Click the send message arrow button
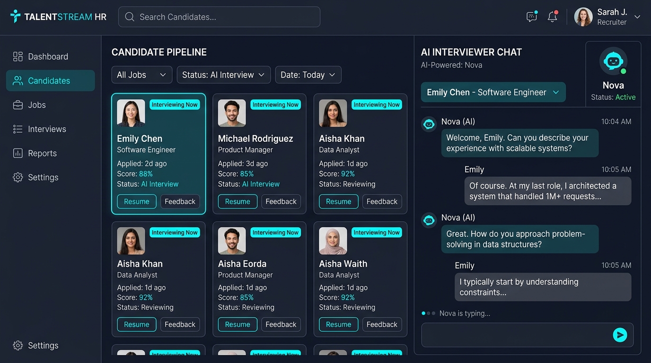Screen dimensions: 651x363 pyautogui.click(x=620, y=335)
